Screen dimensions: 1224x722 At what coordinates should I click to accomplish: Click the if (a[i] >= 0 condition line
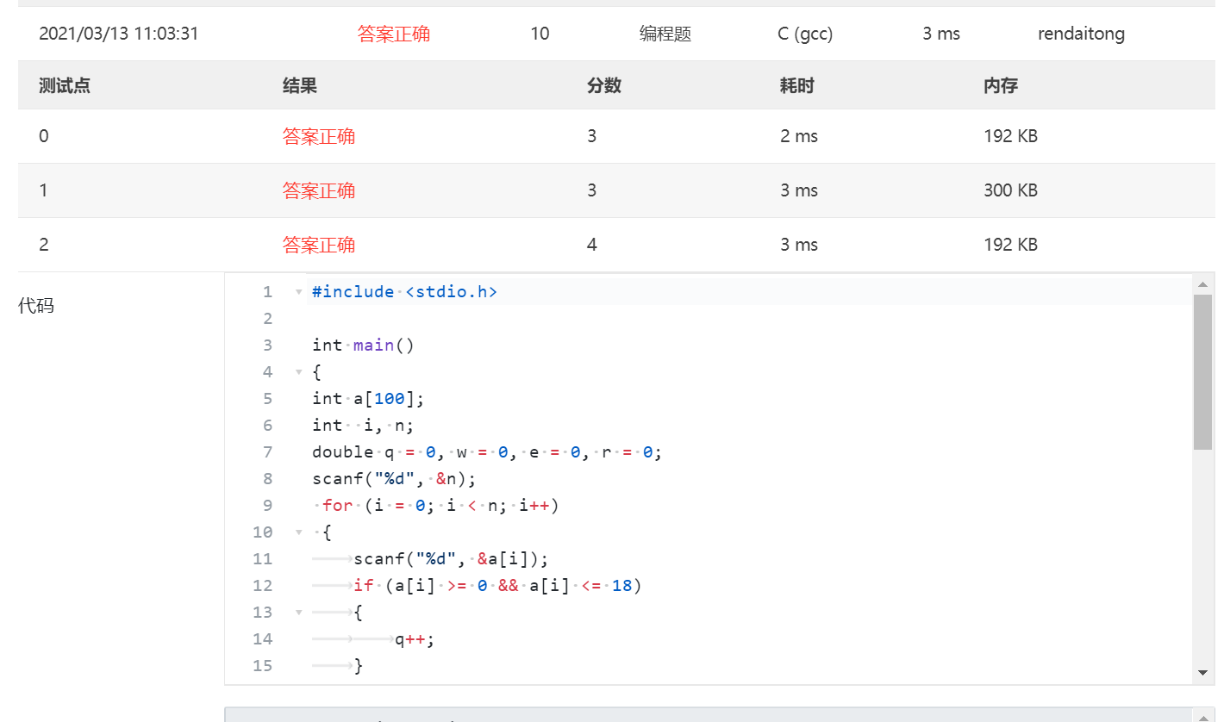pos(498,586)
